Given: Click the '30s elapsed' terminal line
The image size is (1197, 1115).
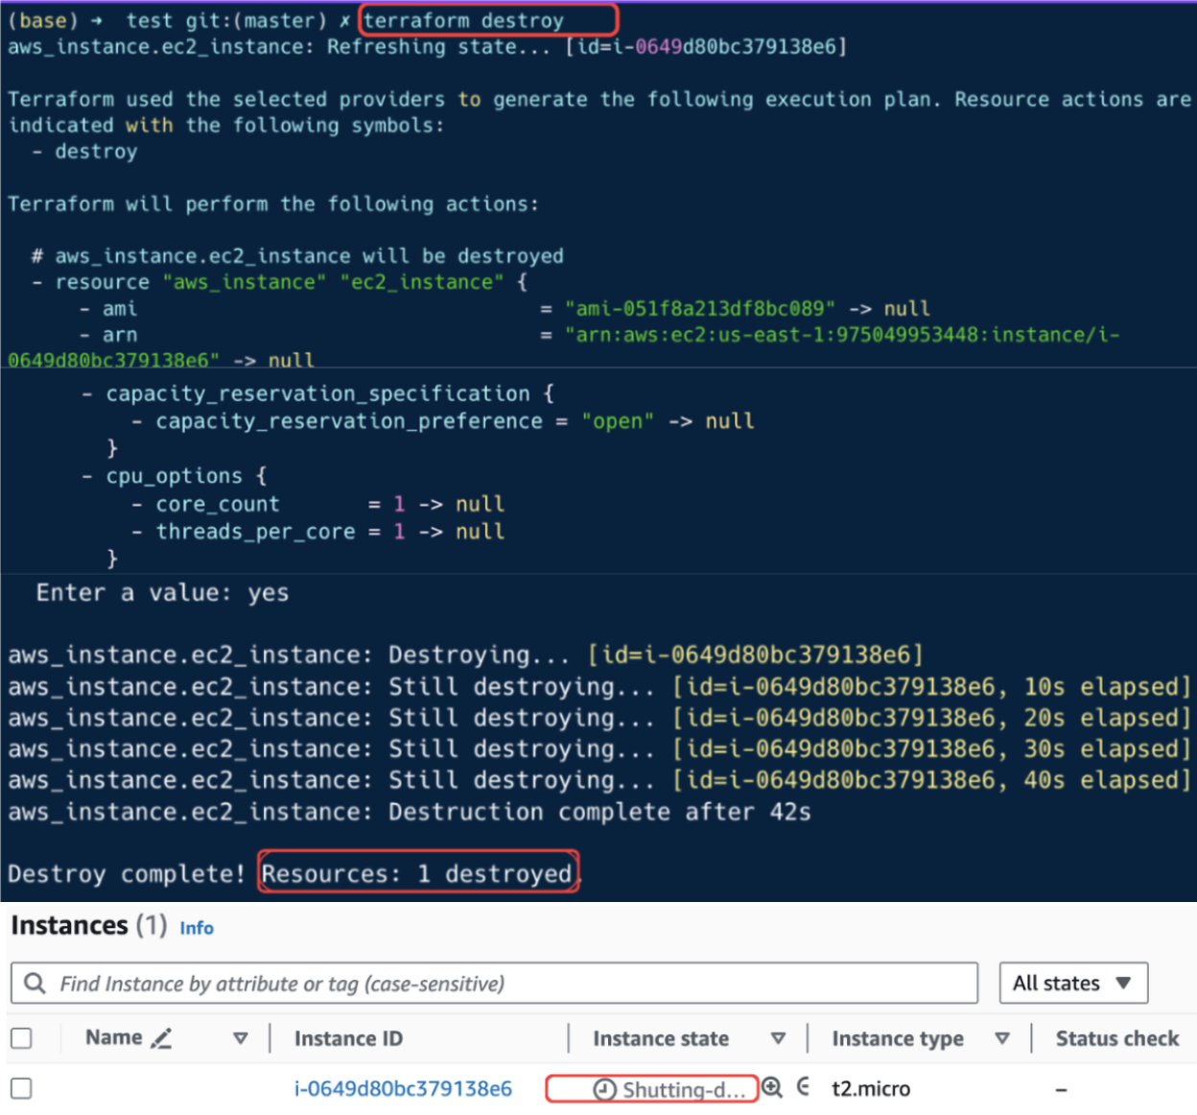Looking at the screenshot, I should [x=598, y=749].
